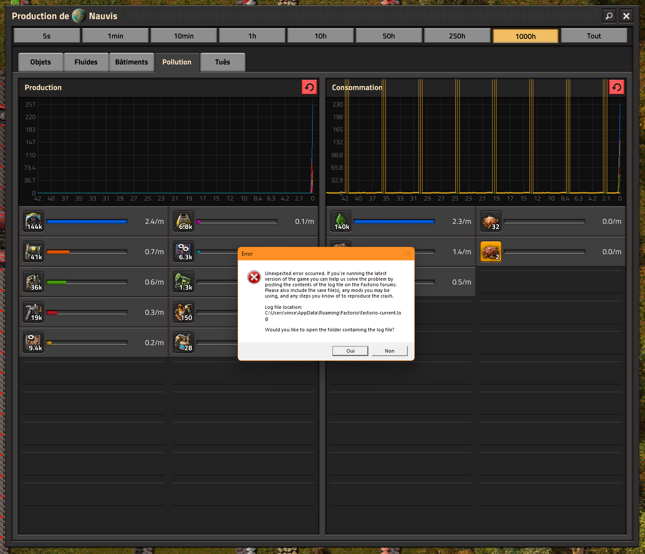645x554 pixels.
Task: Click the production item icon labeled 150
Action: [184, 312]
